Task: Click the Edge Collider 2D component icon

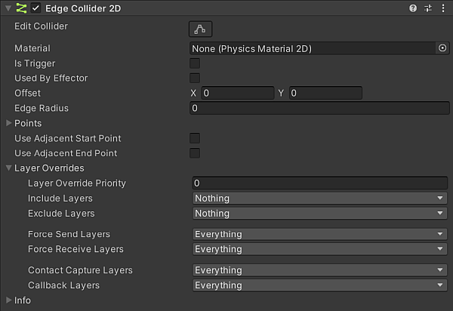Action: coord(21,8)
